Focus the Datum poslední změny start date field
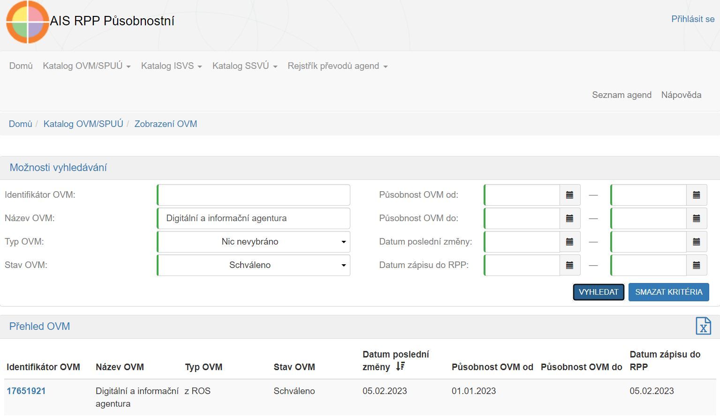This screenshot has height=417, width=720. tap(522, 242)
